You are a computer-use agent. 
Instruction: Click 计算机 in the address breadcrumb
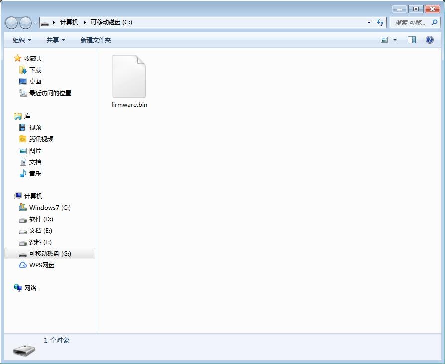tap(69, 23)
